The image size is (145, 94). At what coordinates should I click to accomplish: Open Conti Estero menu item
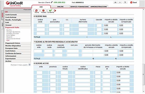point(18,51)
